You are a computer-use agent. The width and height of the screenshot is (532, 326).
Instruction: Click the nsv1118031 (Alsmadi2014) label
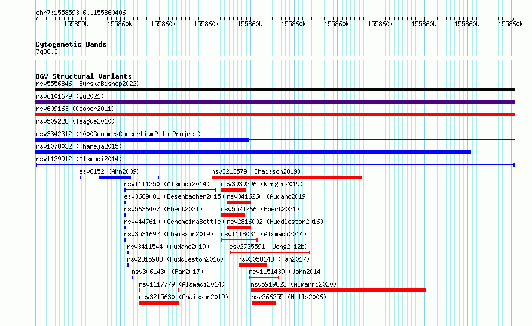(x=264, y=234)
